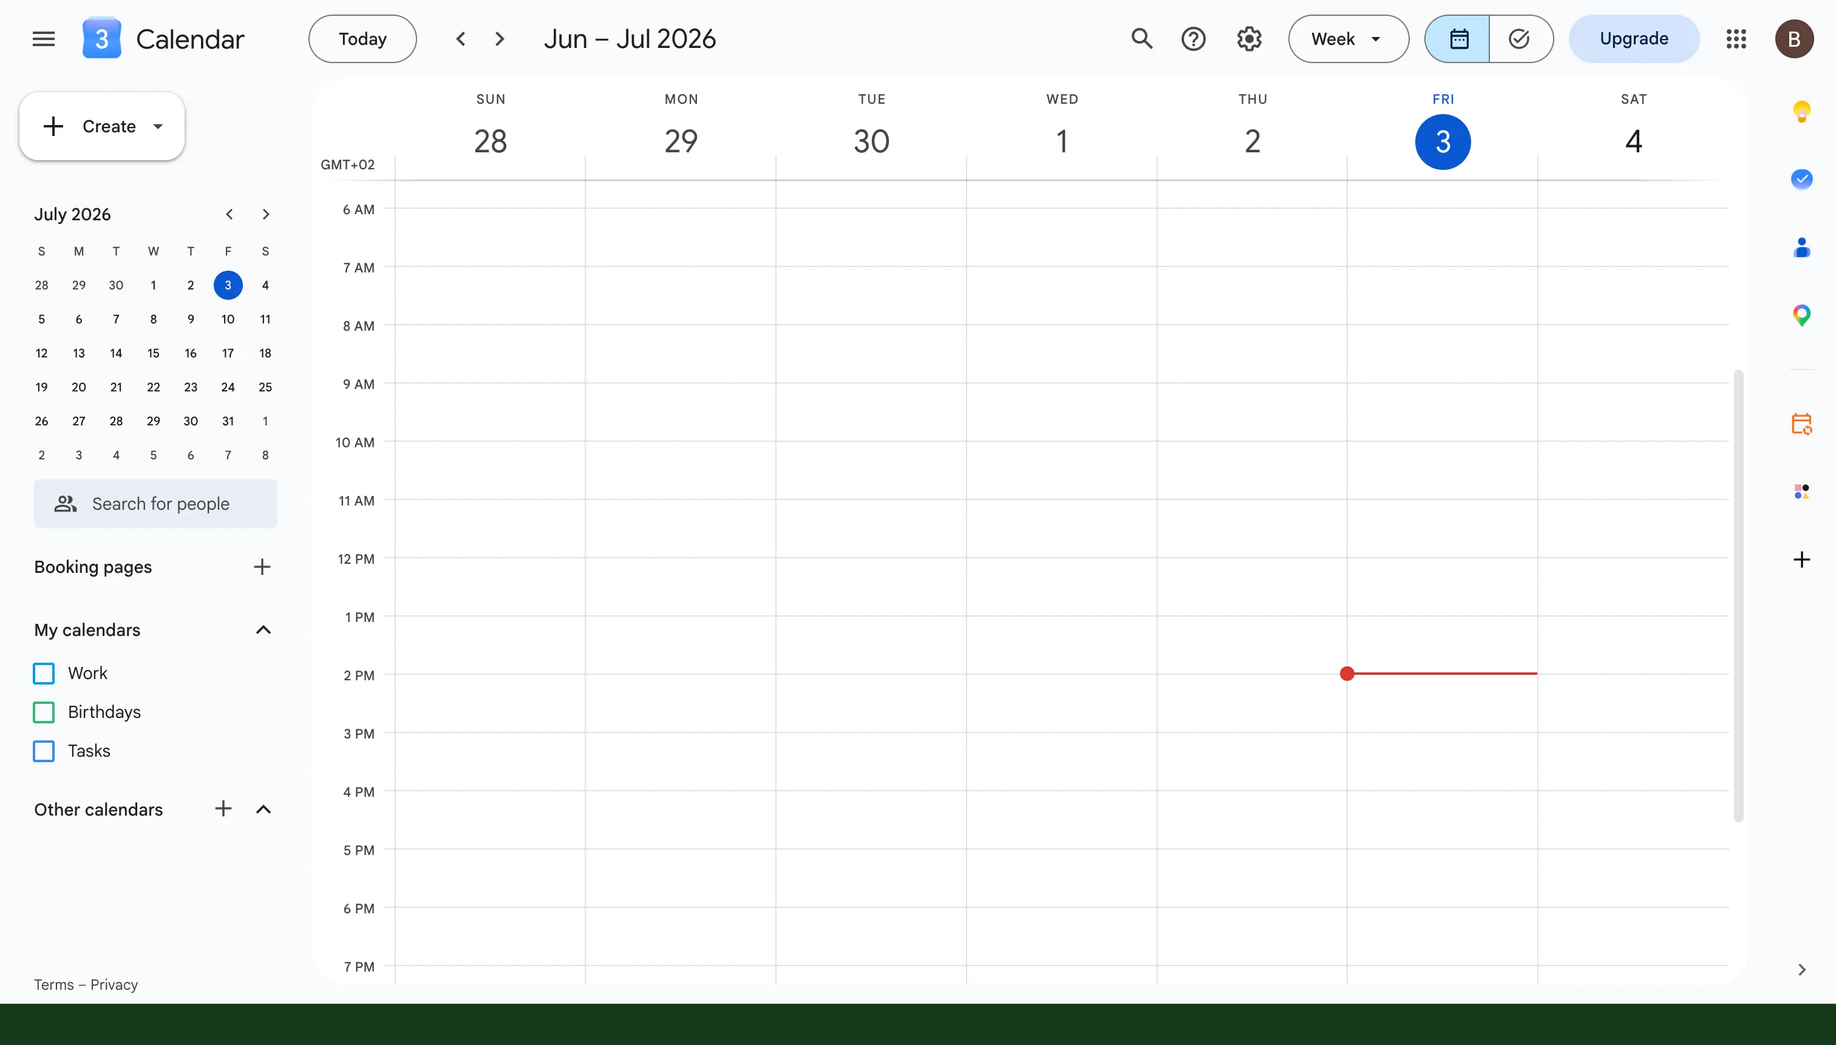This screenshot has height=1045, width=1836.
Task: Go to previous week with left arrow
Action: pyautogui.click(x=461, y=39)
